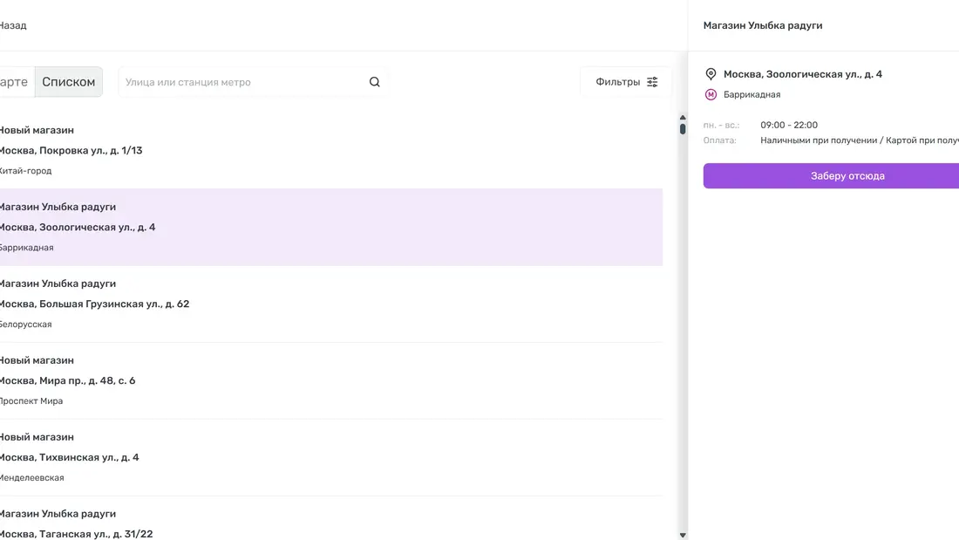
Task: Focus the street or metro search field
Action: [244, 82]
